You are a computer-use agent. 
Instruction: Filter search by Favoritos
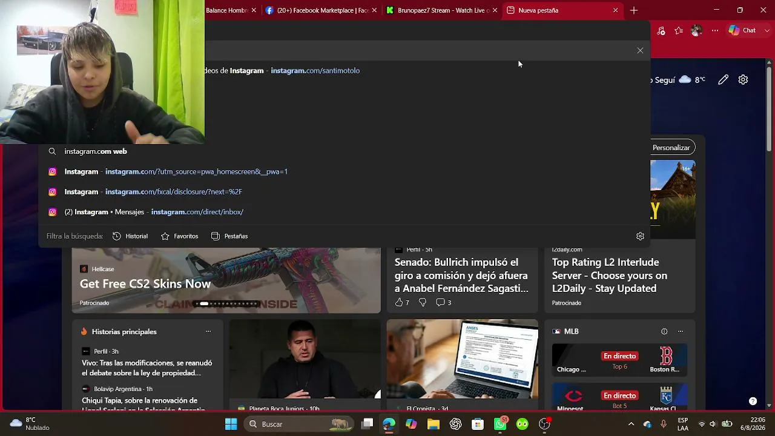click(x=180, y=236)
